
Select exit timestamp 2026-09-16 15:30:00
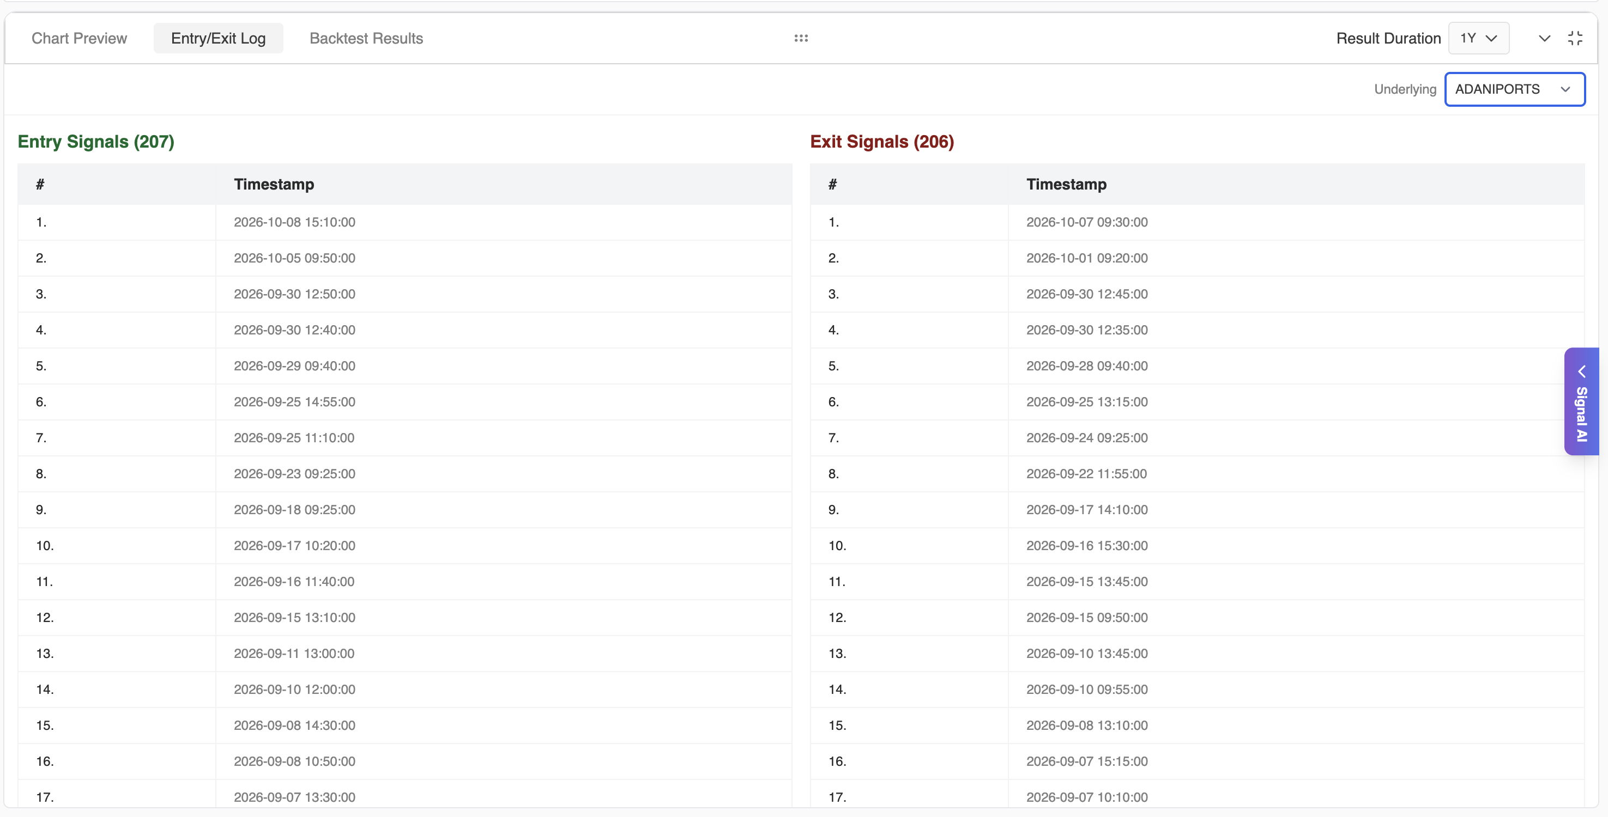(1087, 546)
